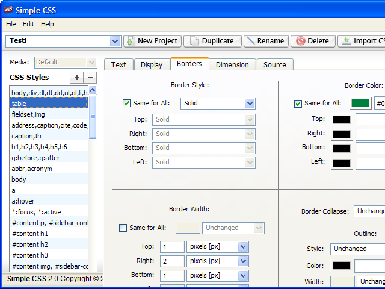
Task: Select the caption,th style
Action: click(49, 136)
